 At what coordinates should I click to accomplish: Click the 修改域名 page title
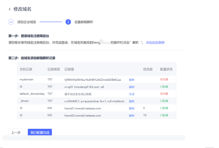click(22, 9)
